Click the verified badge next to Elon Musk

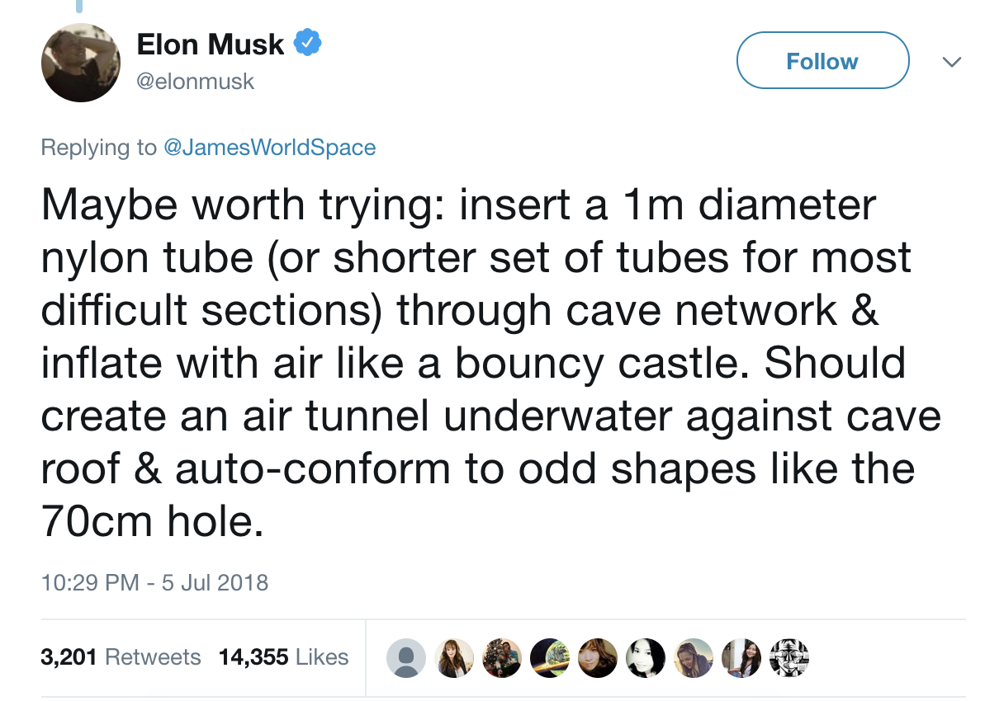309,43
